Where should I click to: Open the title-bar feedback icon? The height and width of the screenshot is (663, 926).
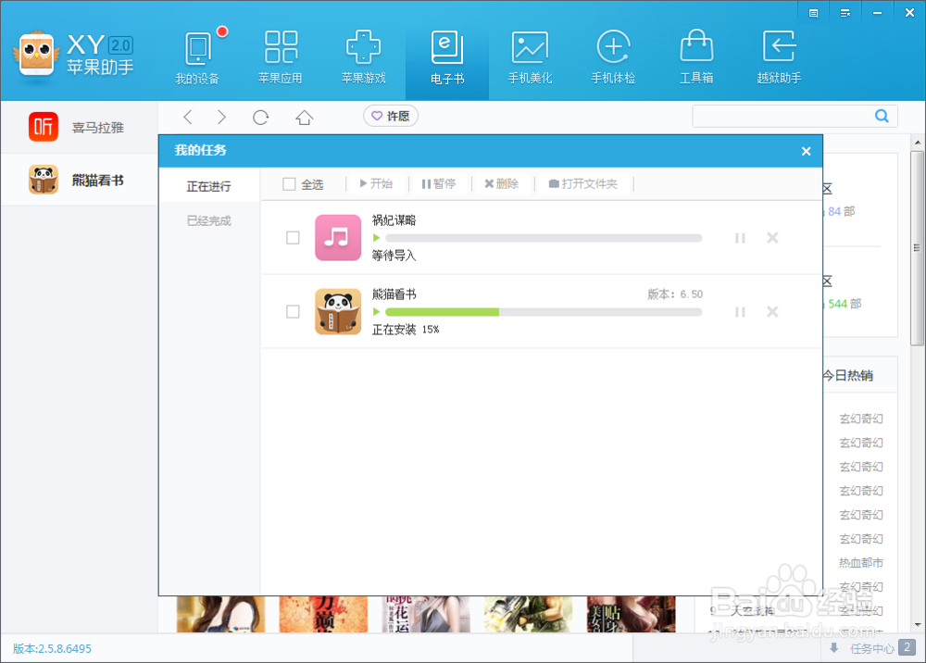pos(813,13)
